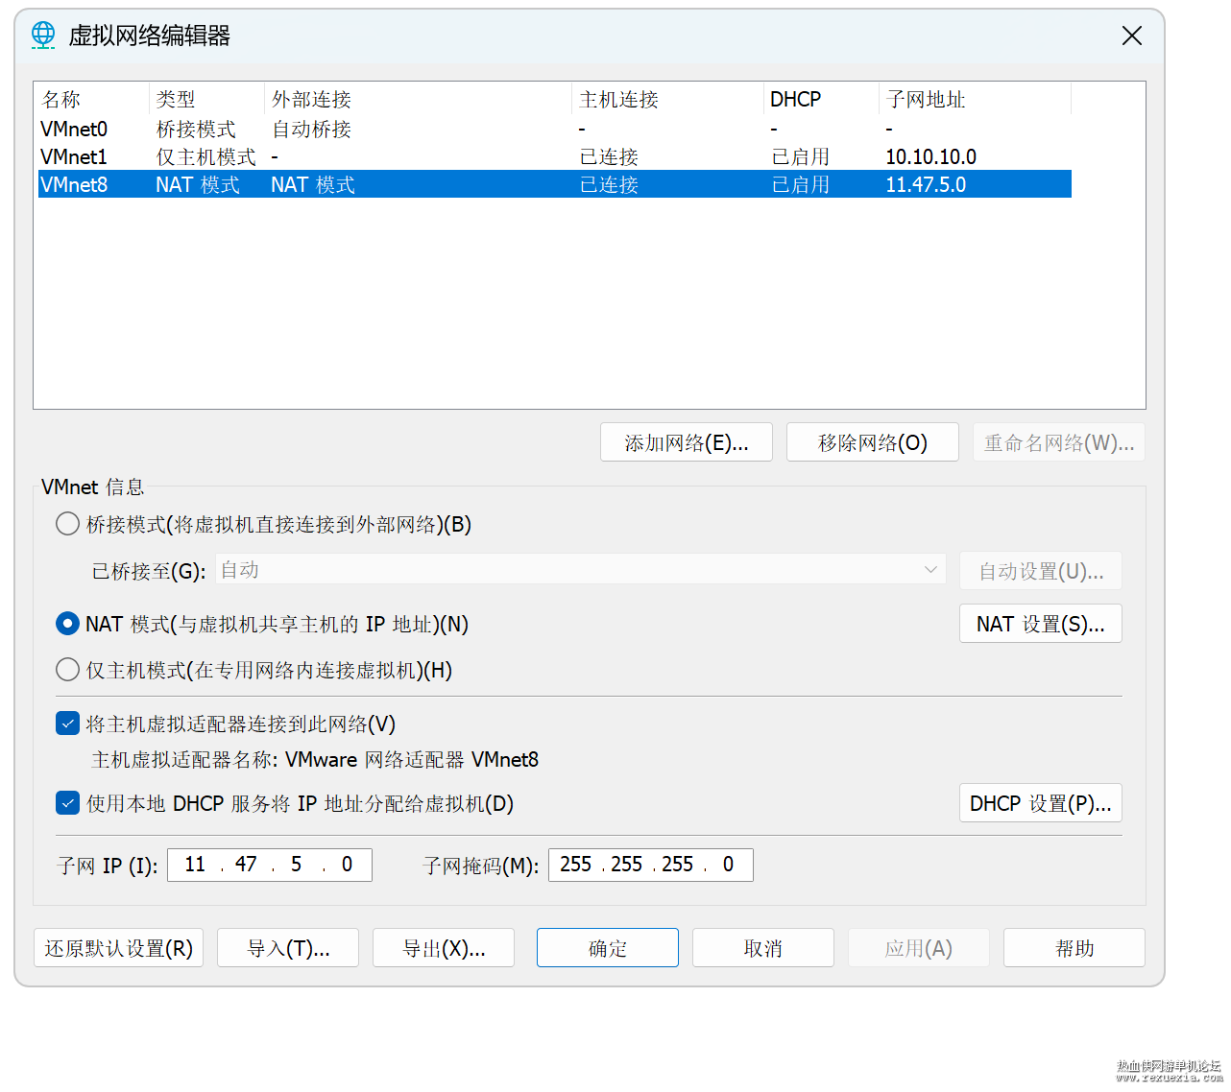Click the 重命名网络(W)... button
This screenshot has height=1092, width=1231.
(x=1059, y=442)
